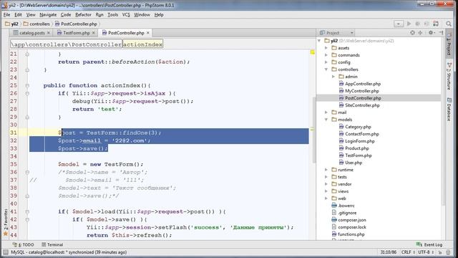Select .gitignore in project tree
Screen dimensions: 458x258
click(x=347, y=213)
